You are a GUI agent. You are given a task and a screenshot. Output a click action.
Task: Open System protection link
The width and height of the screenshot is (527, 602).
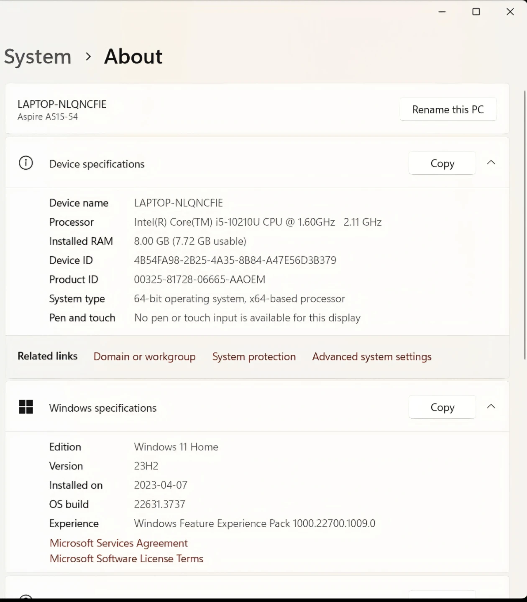254,357
